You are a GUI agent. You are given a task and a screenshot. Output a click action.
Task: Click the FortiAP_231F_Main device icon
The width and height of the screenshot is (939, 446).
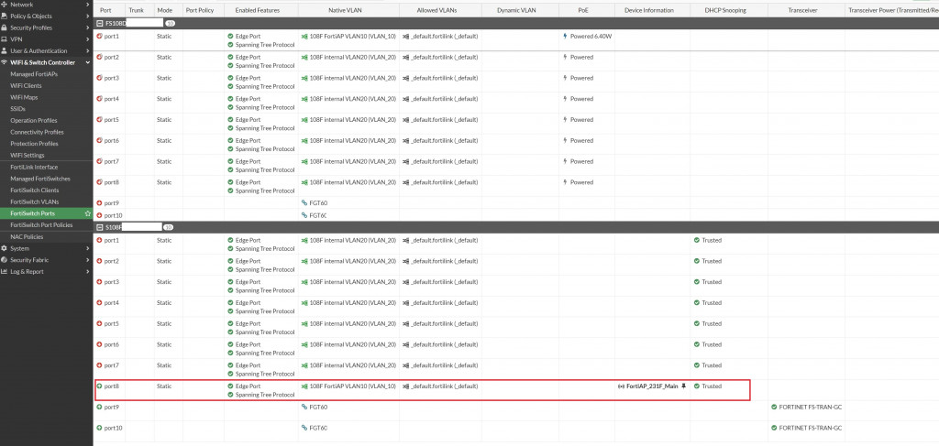tap(621, 386)
